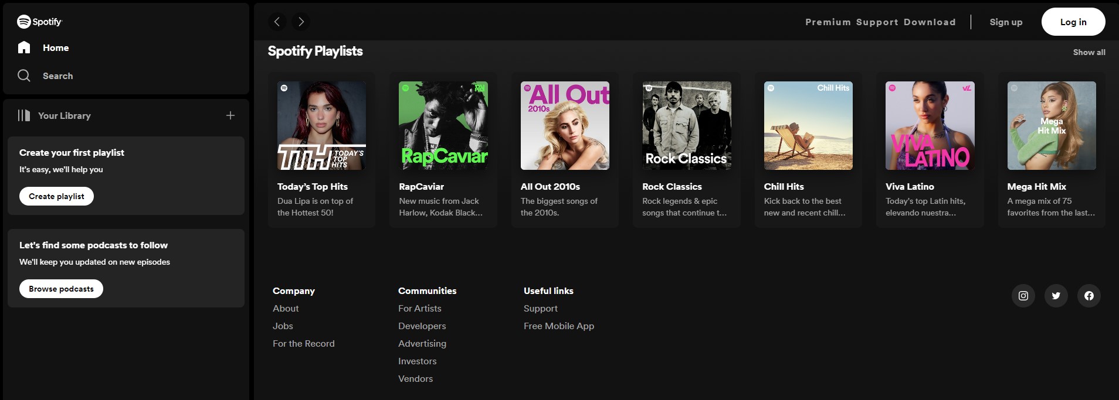Open the Spotify Playlists heading link
Viewport: 1119px width, 400px height.
point(316,52)
